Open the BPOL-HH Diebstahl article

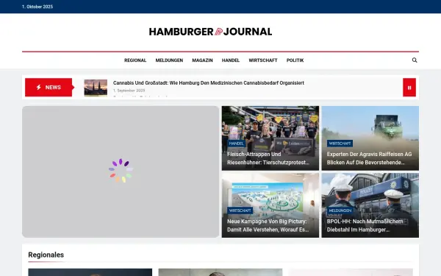[x=365, y=225]
